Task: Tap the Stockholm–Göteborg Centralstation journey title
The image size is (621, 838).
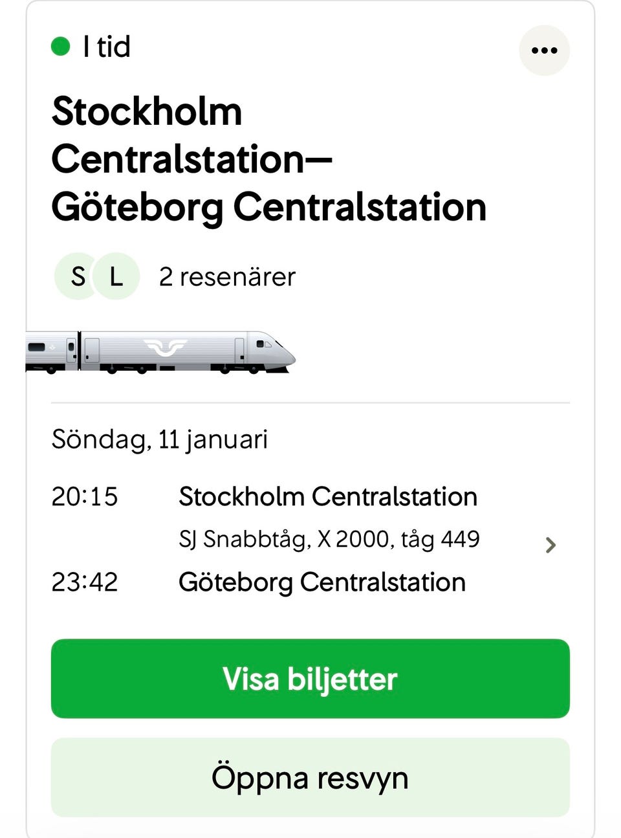Action: (x=268, y=159)
